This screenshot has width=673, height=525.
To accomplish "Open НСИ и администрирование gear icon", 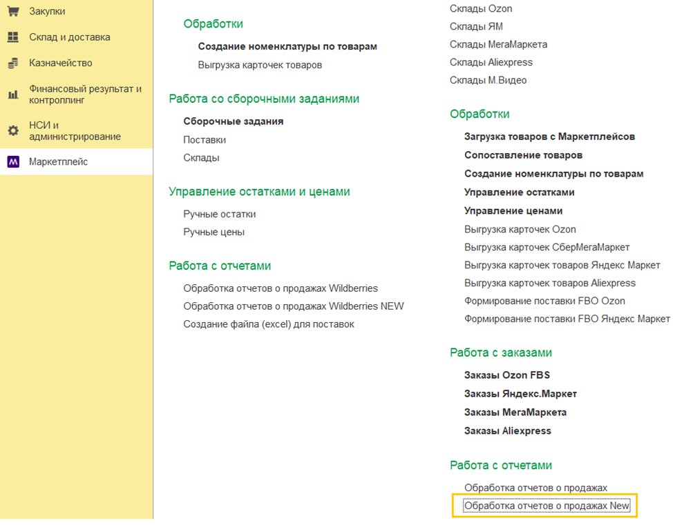I will (x=13, y=130).
